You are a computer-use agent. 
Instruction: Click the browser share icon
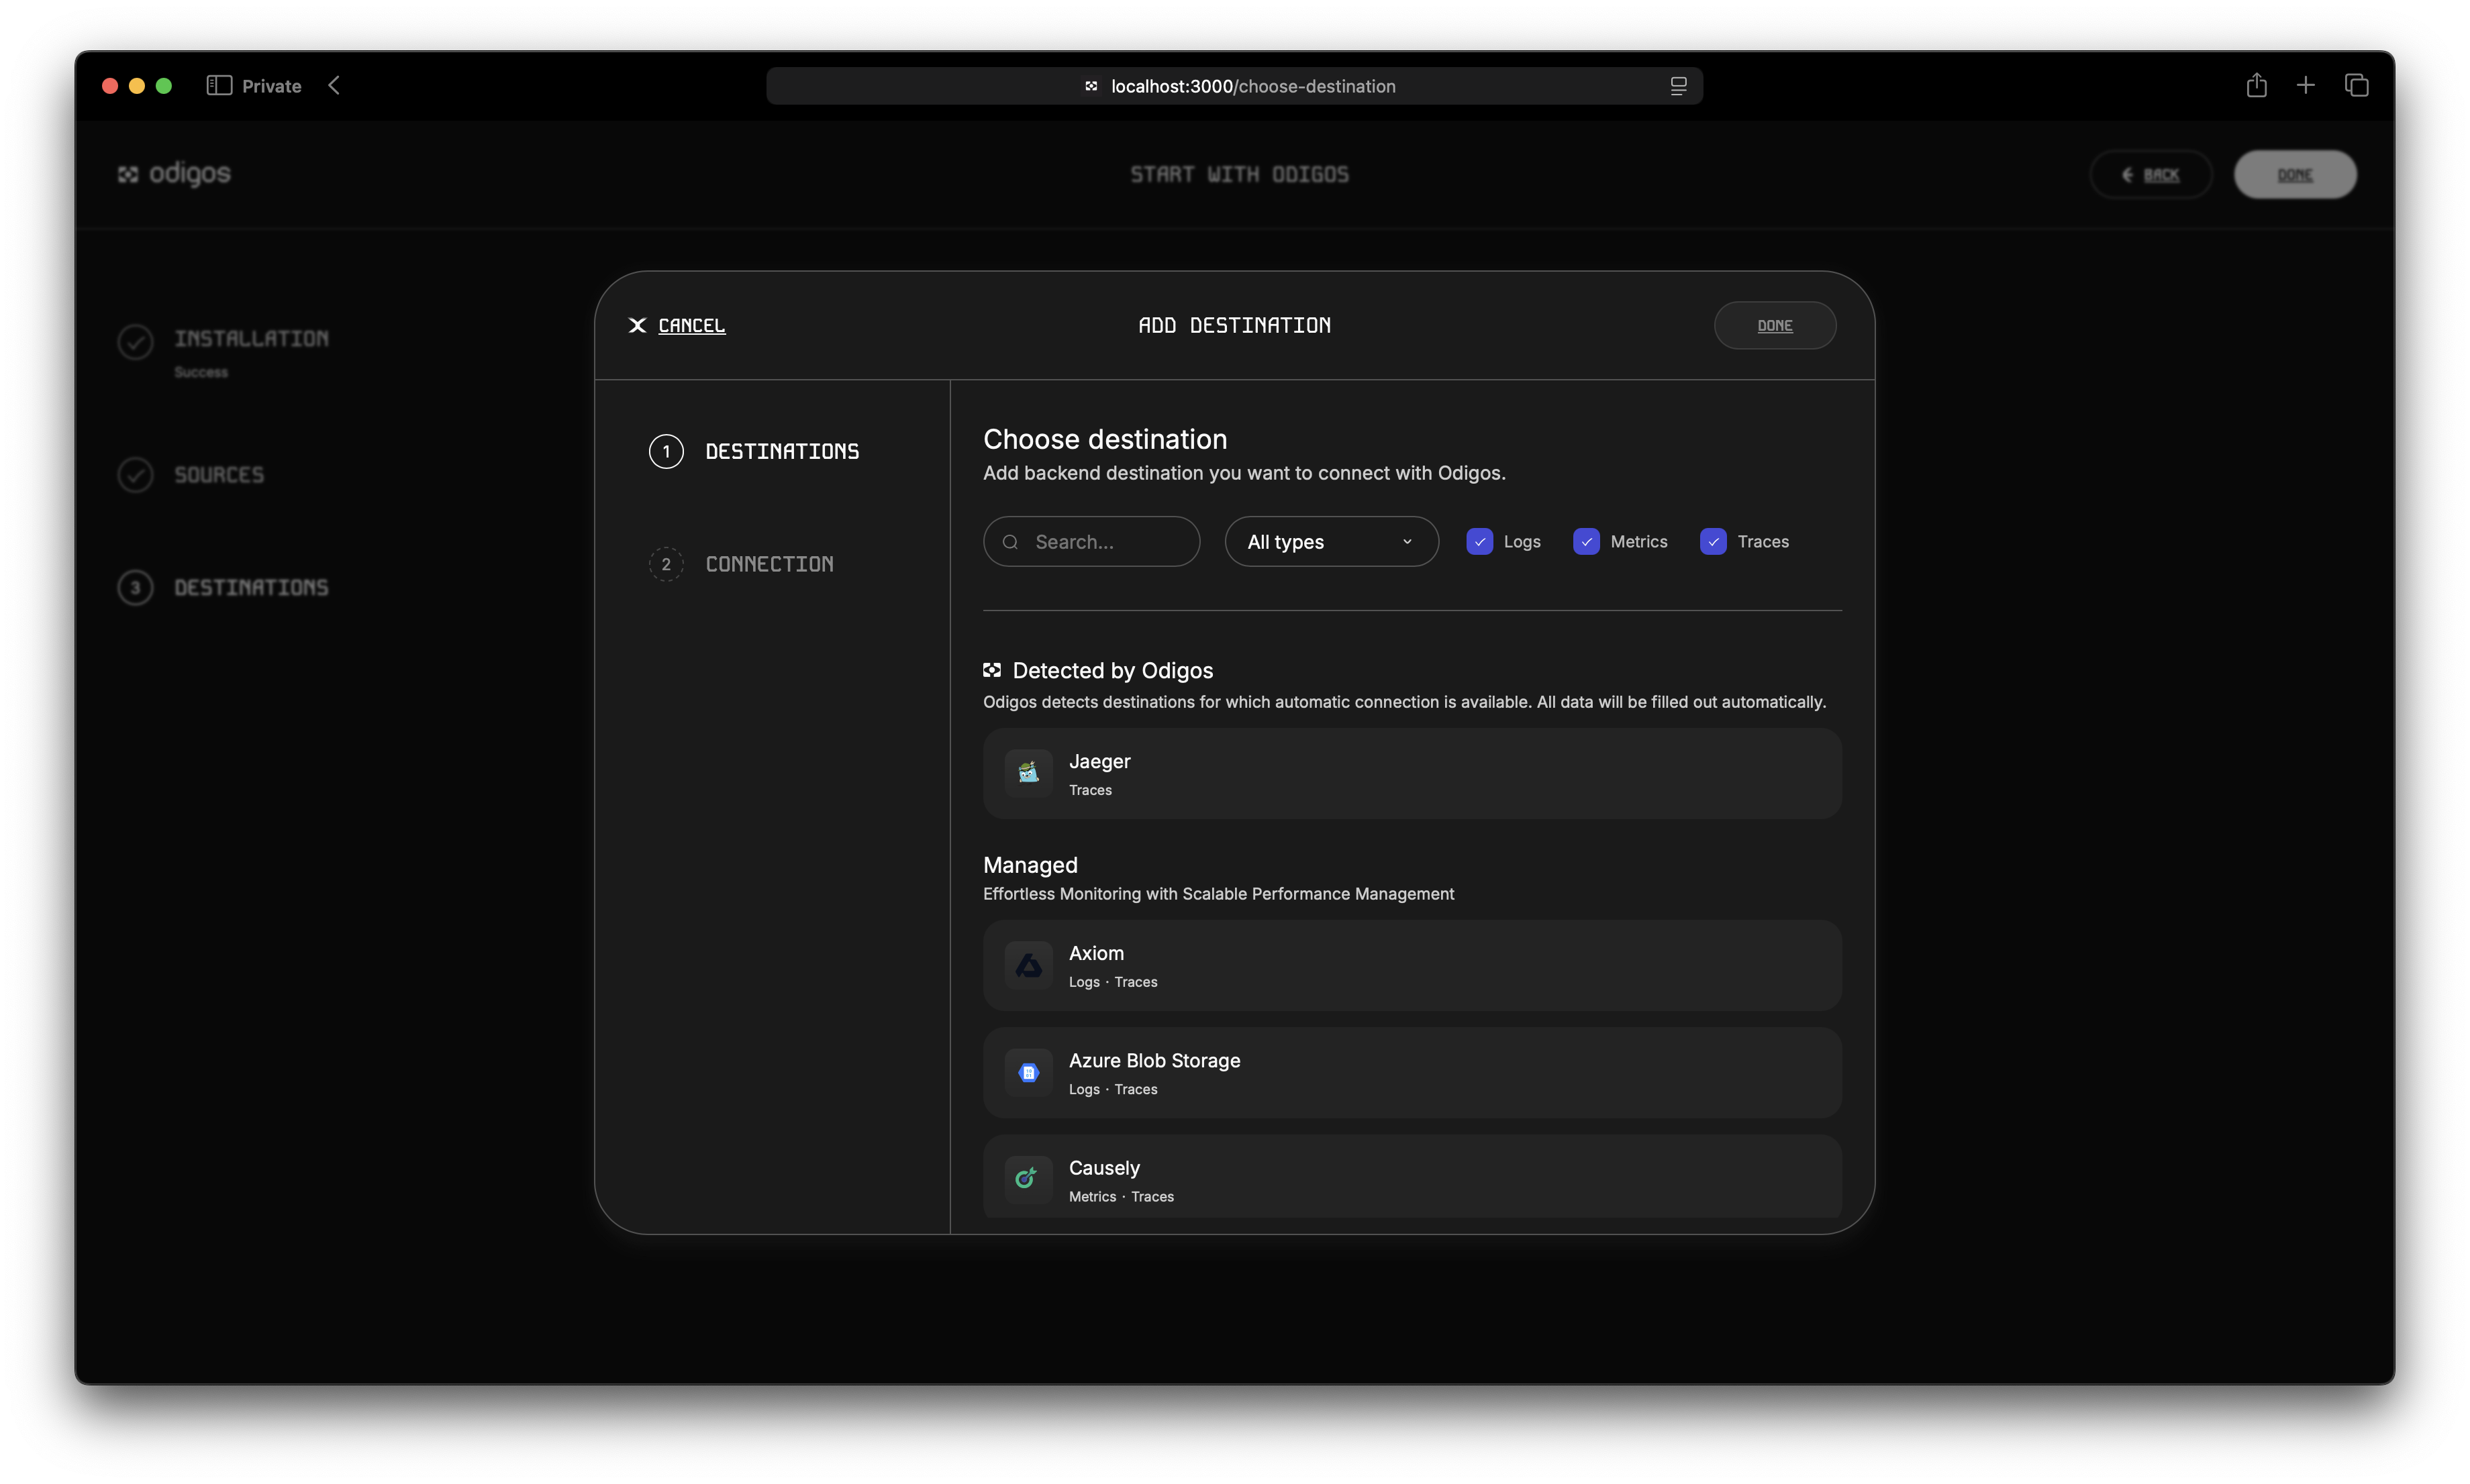point(2256,85)
